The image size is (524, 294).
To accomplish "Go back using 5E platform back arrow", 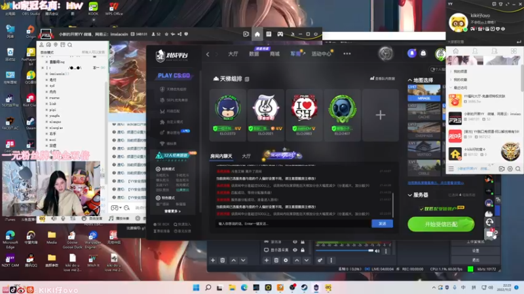I will pyautogui.click(x=208, y=54).
